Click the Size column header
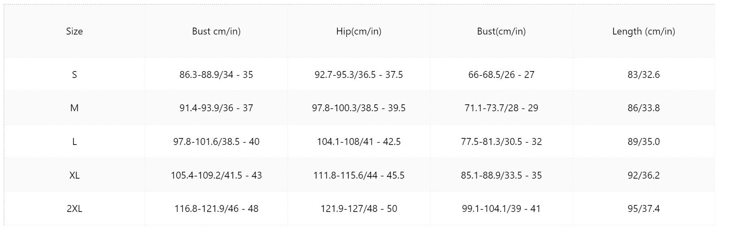Image resolution: width=730 pixels, height=246 pixels. click(x=74, y=31)
